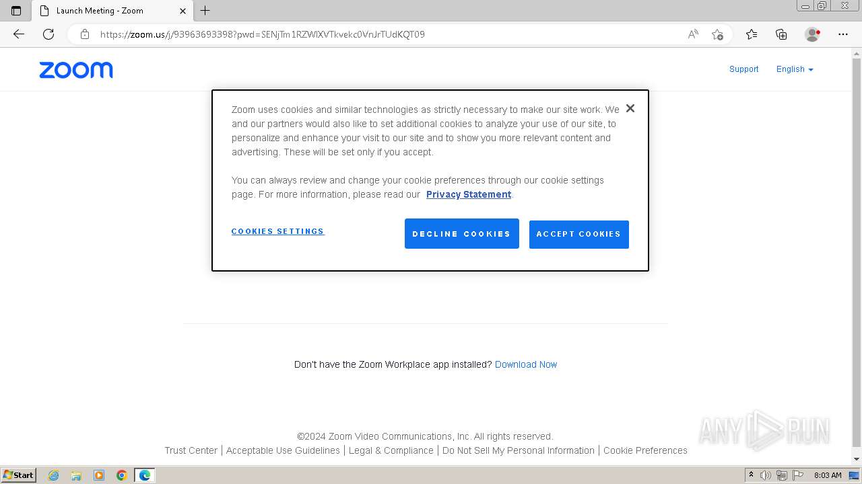This screenshot has width=862, height=484.
Task: Open the Trust Center footer link
Action: [x=191, y=450]
